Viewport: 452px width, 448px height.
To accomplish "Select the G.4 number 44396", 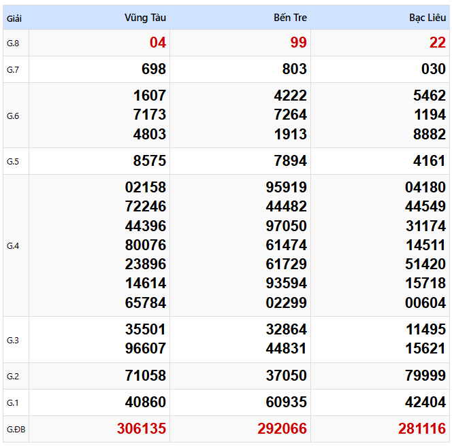I will [x=146, y=226].
